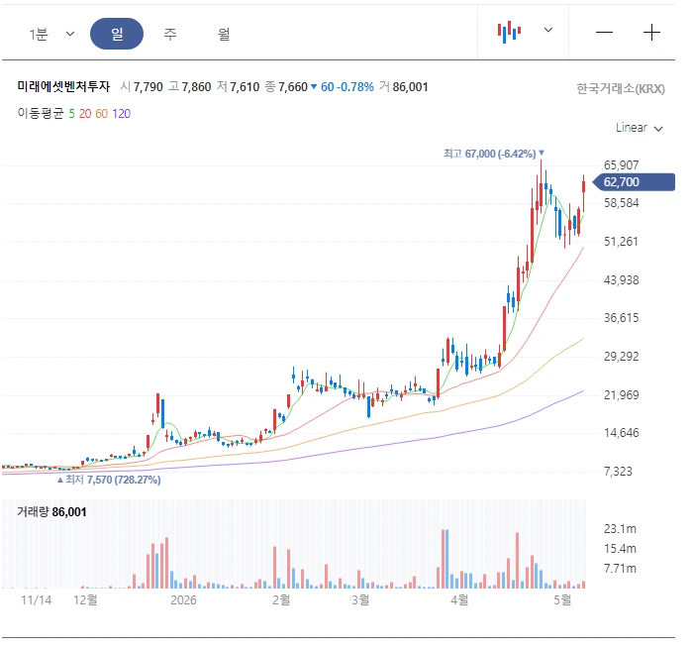Click the 한국거래소(KRX) exchange label
Screen dimensions: 693x649
pyautogui.click(x=621, y=88)
